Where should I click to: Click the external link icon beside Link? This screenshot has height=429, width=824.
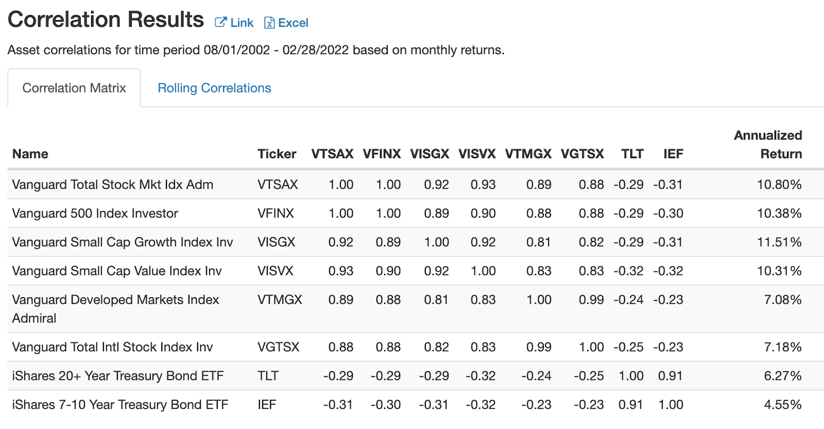(220, 22)
